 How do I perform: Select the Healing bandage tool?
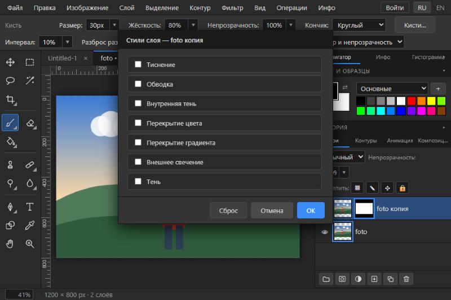point(30,165)
